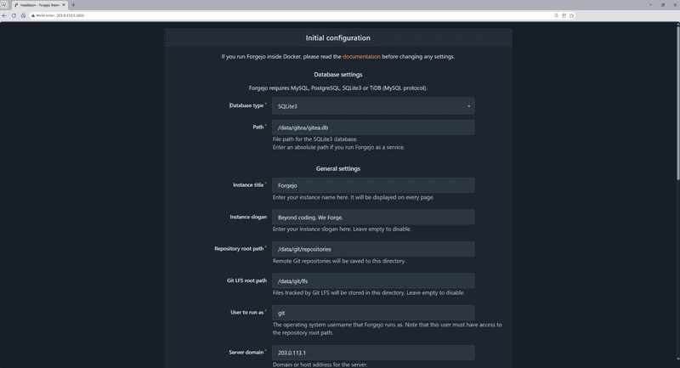
Task: Click 'File path for the SQLite3 database.' help text
Action: (314, 139)
